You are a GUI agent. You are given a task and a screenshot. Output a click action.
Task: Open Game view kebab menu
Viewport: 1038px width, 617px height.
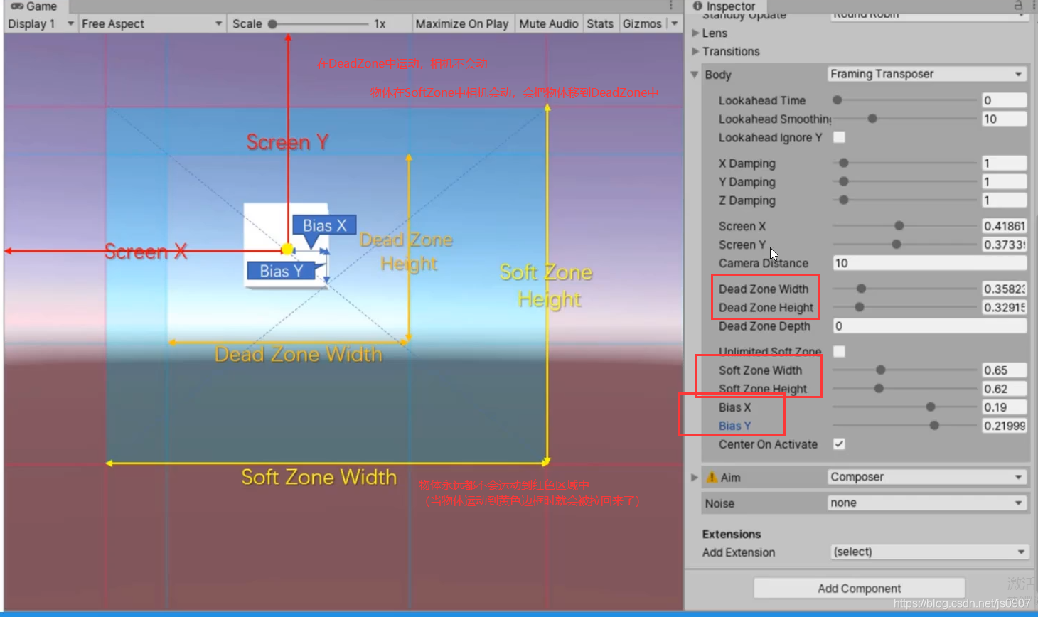point(670,6)
